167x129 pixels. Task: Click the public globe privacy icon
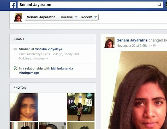(x=154, y=45)
